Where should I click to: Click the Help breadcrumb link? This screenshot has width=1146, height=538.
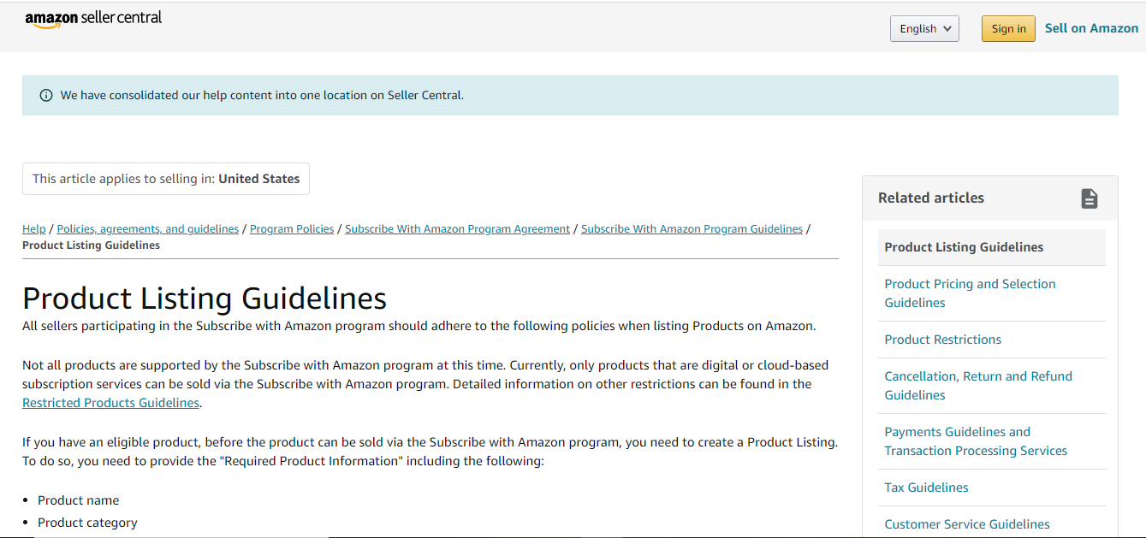tap(33, 228)
